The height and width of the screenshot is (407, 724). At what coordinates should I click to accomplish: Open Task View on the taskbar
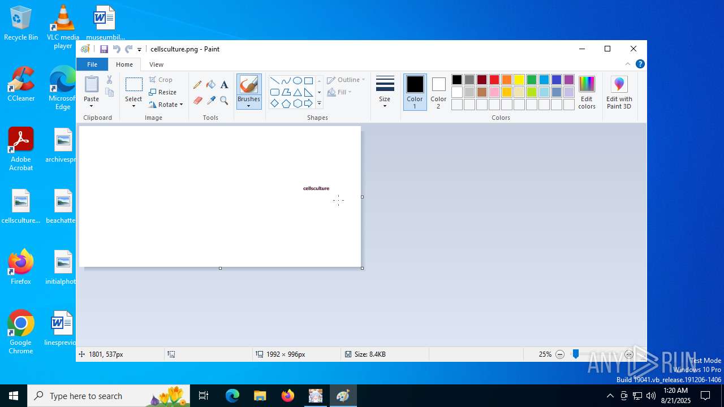pos(204,396)
